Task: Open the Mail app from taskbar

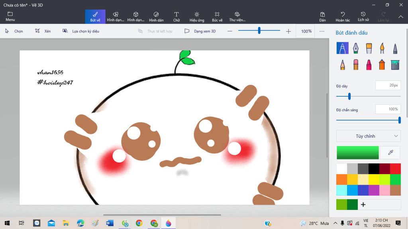Action: [x=51, y=223]
